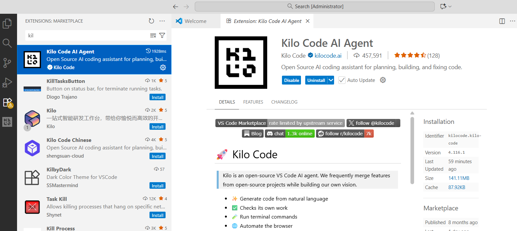Viewport: 517px width, 231px height.
Task: Open Kilo Code panel in activity bar
Action: [7, 122]
